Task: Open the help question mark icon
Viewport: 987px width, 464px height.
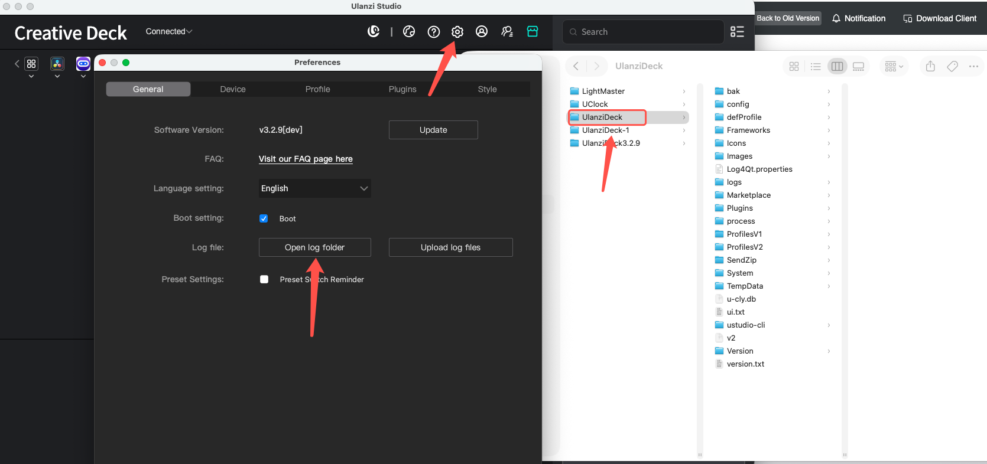Action: [x=434, y=32]
